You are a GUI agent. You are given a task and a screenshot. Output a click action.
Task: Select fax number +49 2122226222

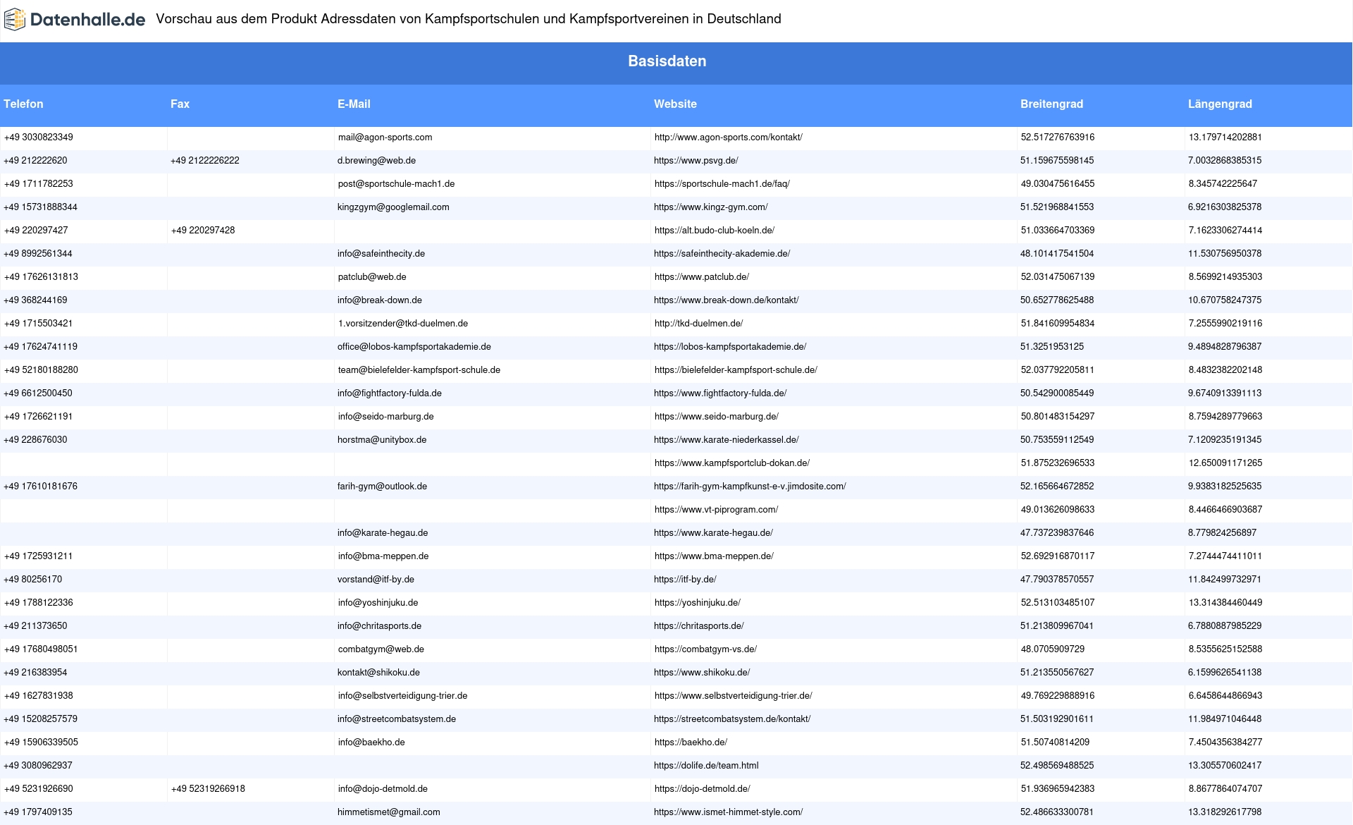tap(205, 161)
